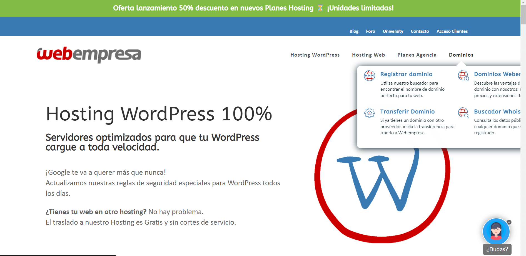This screenshot has height=256, width=526.
Task: Click the Dominios Webempresa globe info icon
Action: point(463,75)
